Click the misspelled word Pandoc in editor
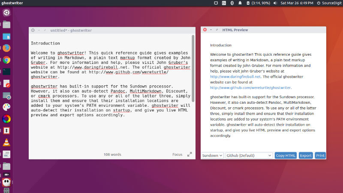 117,91
